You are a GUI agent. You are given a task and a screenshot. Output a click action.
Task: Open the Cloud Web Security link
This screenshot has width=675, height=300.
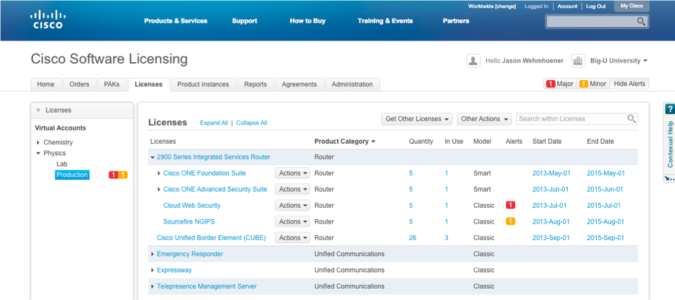tap(192, 205)
